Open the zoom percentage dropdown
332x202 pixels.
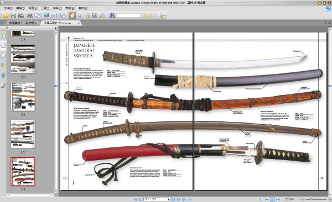tap(299, 199)
